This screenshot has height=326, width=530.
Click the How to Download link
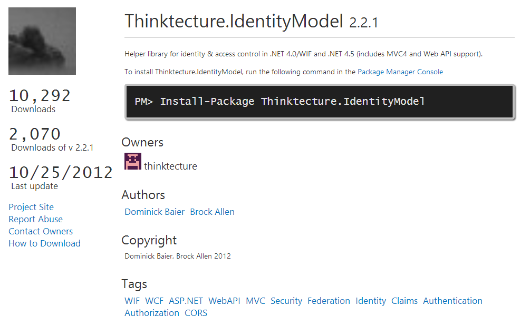[44, 243]
